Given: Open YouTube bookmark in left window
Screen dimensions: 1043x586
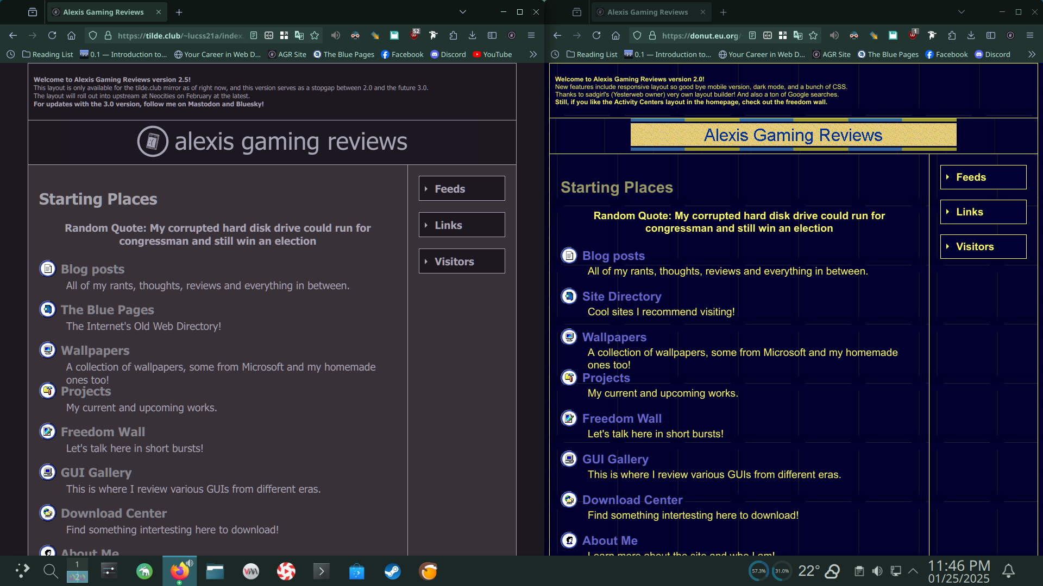Looking at the screenshot, I should (492, 54).
